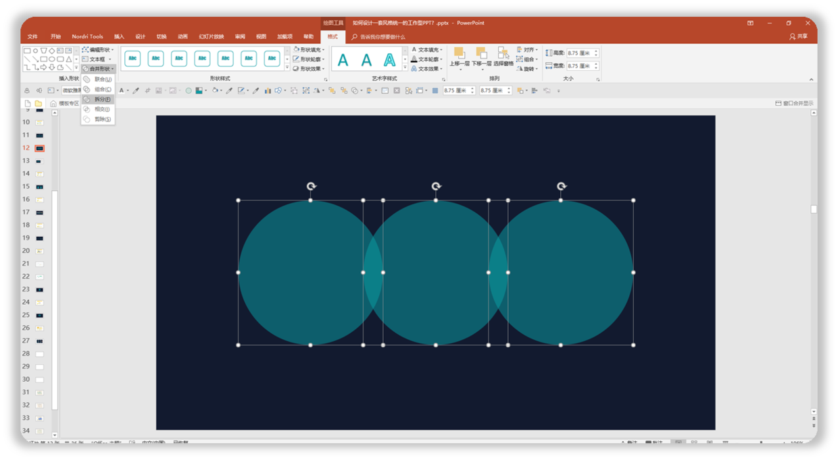Choose 剪除 (Subtract) in the merge shapes menu
The height and width of the screenshot is (460, 838).
(98, 119)
